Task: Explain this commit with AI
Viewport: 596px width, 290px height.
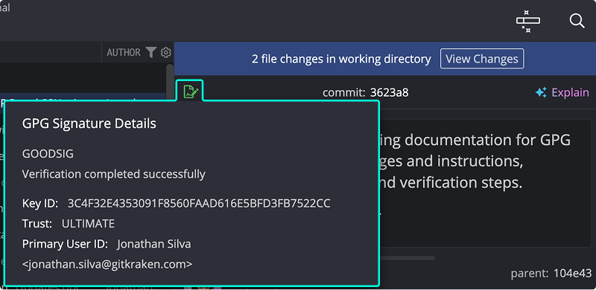Action: pos(570,93)
